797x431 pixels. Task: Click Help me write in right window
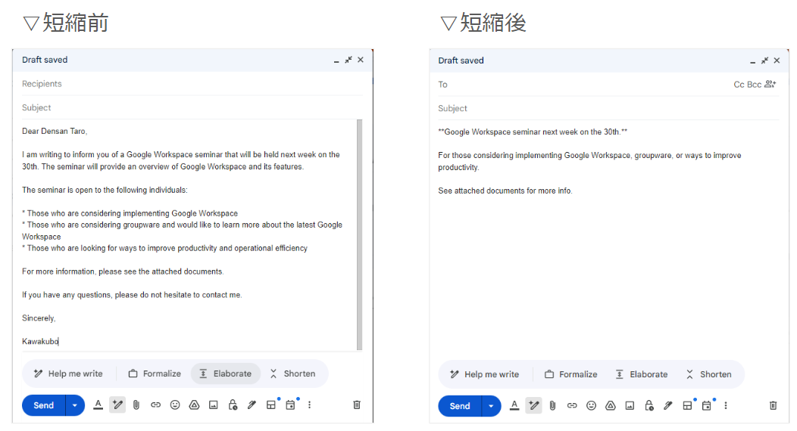pyautogui.click(x=485, y=374)
